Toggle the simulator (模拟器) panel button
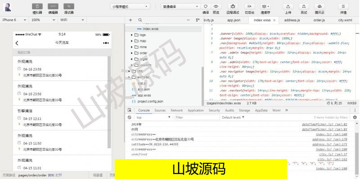The width and height of the screenshot is (360, 179). point(37,6)
